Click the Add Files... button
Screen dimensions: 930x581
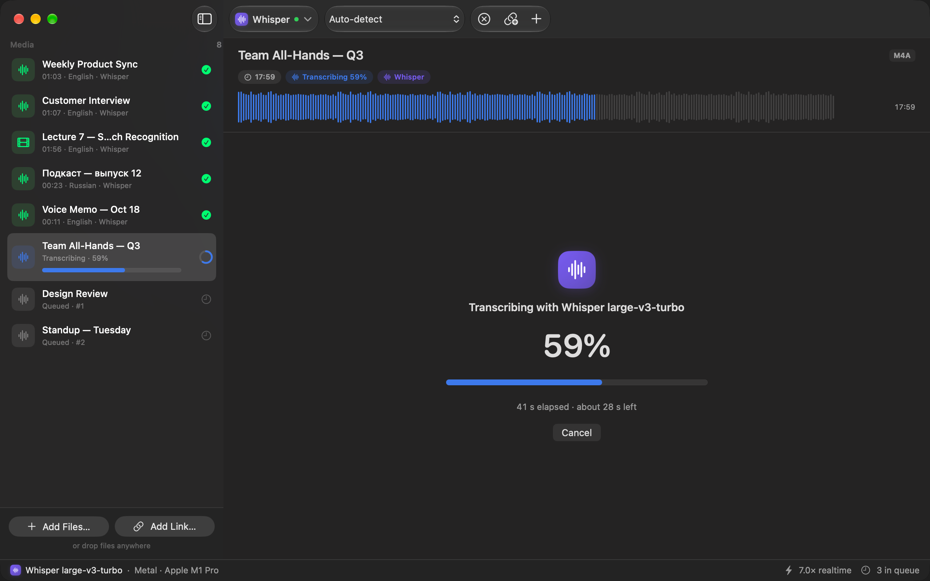[58, 527]
